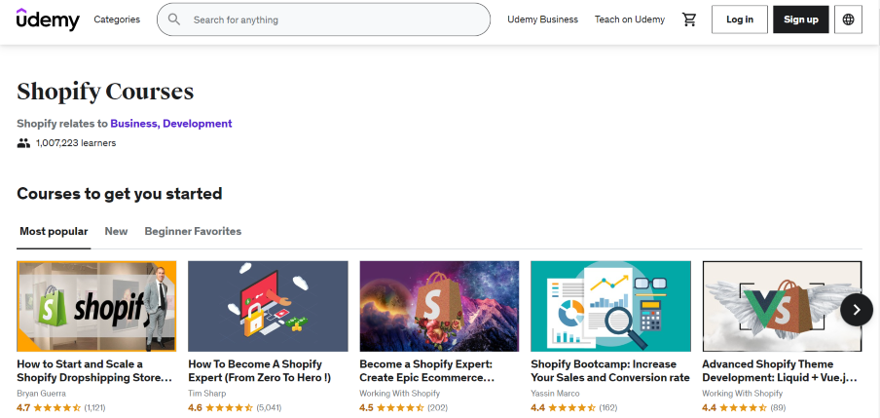Open the Shopify Bootcamp charts thumbnail

(610, 306)
